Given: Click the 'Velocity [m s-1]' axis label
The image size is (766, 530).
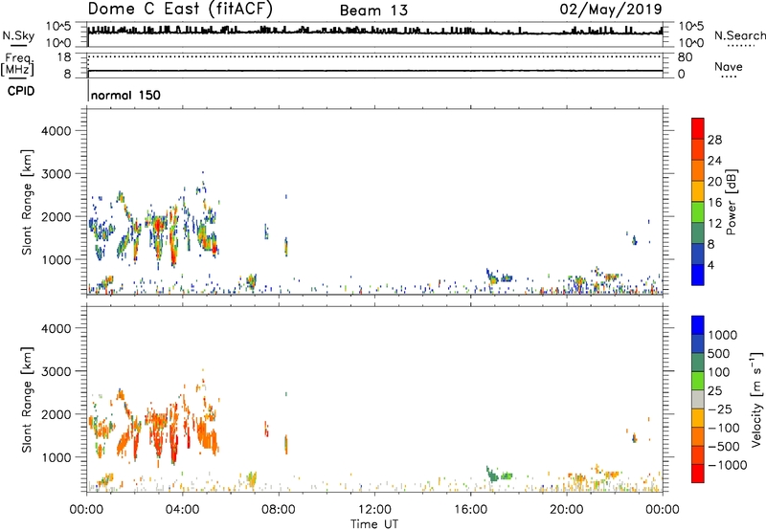Looking at the screenshot, I should pos(756,399).
